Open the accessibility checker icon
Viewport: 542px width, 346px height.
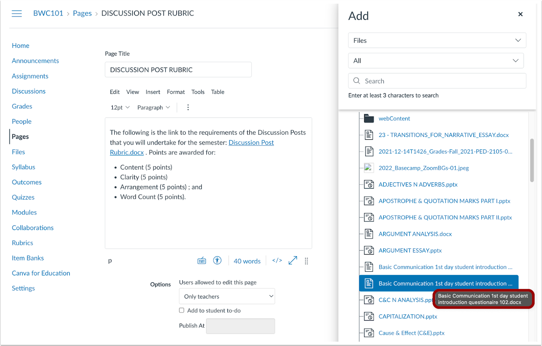tap(217, 260)
